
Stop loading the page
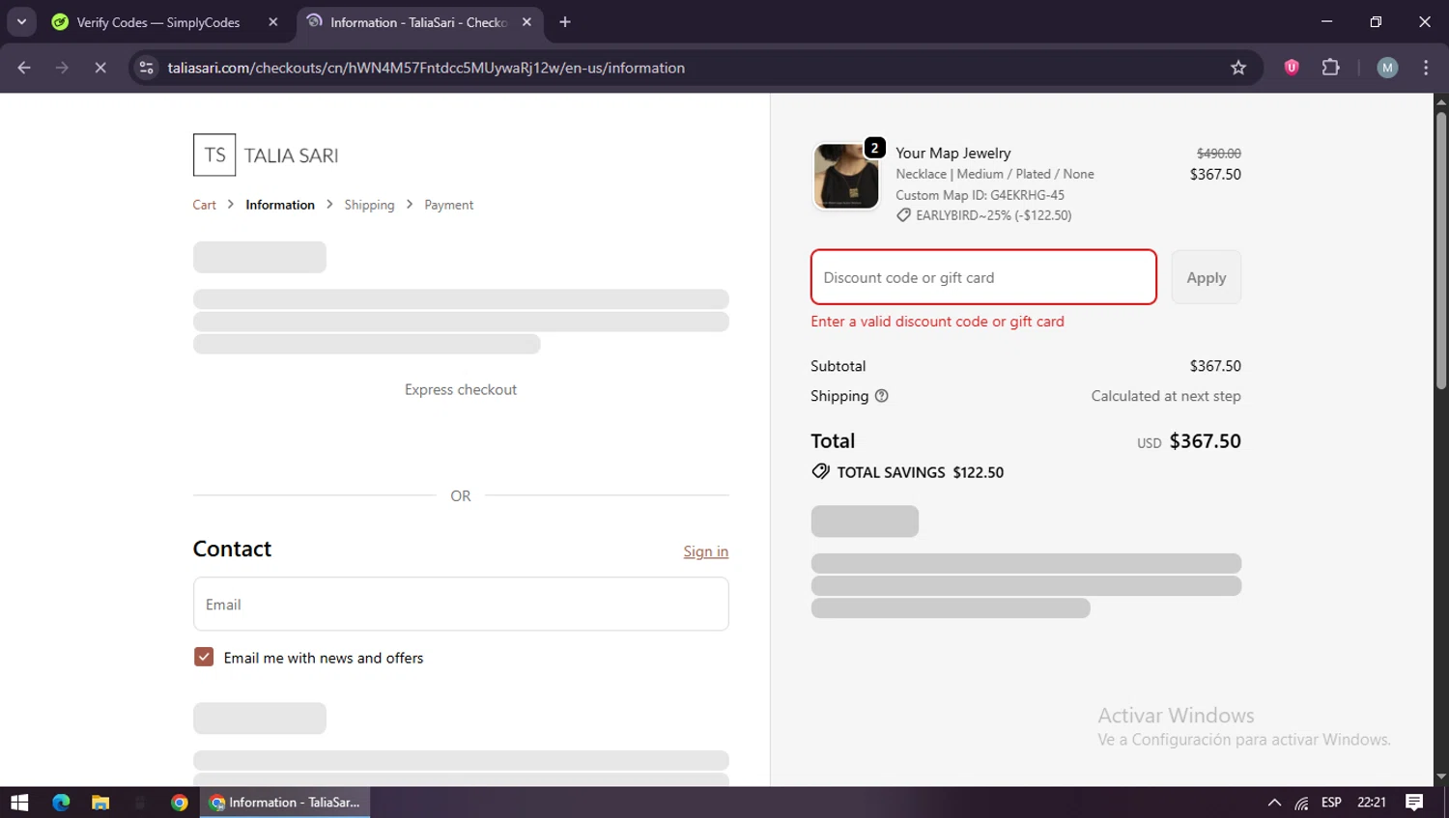100,68
